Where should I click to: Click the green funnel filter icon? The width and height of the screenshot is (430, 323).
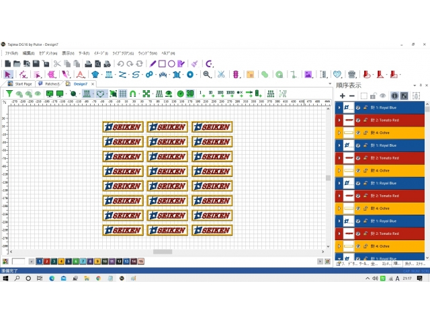pos(9,94)
